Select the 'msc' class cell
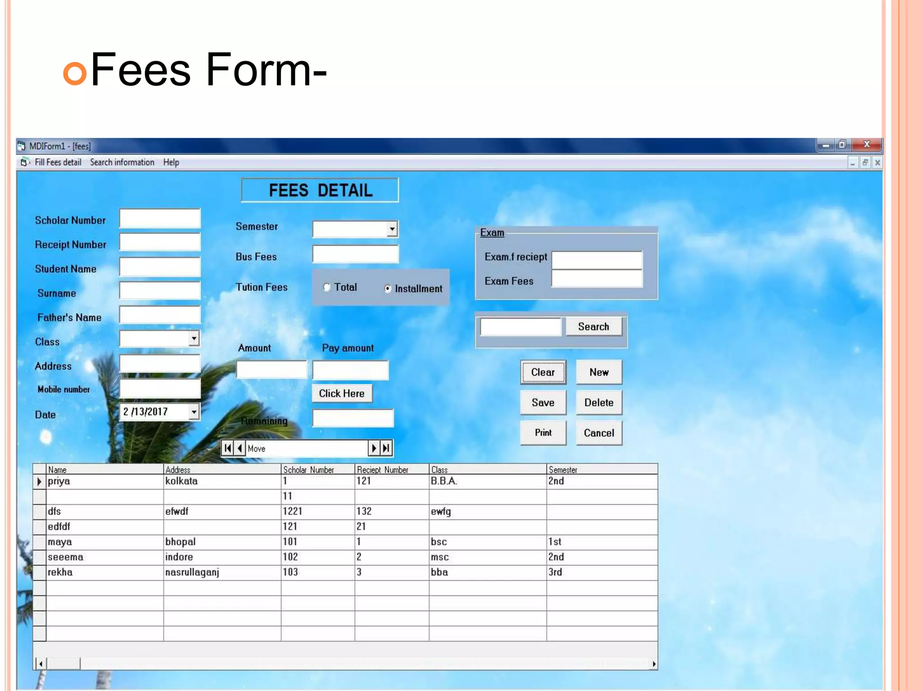Viewport: 922px width, 691px height. coord(488,557)
